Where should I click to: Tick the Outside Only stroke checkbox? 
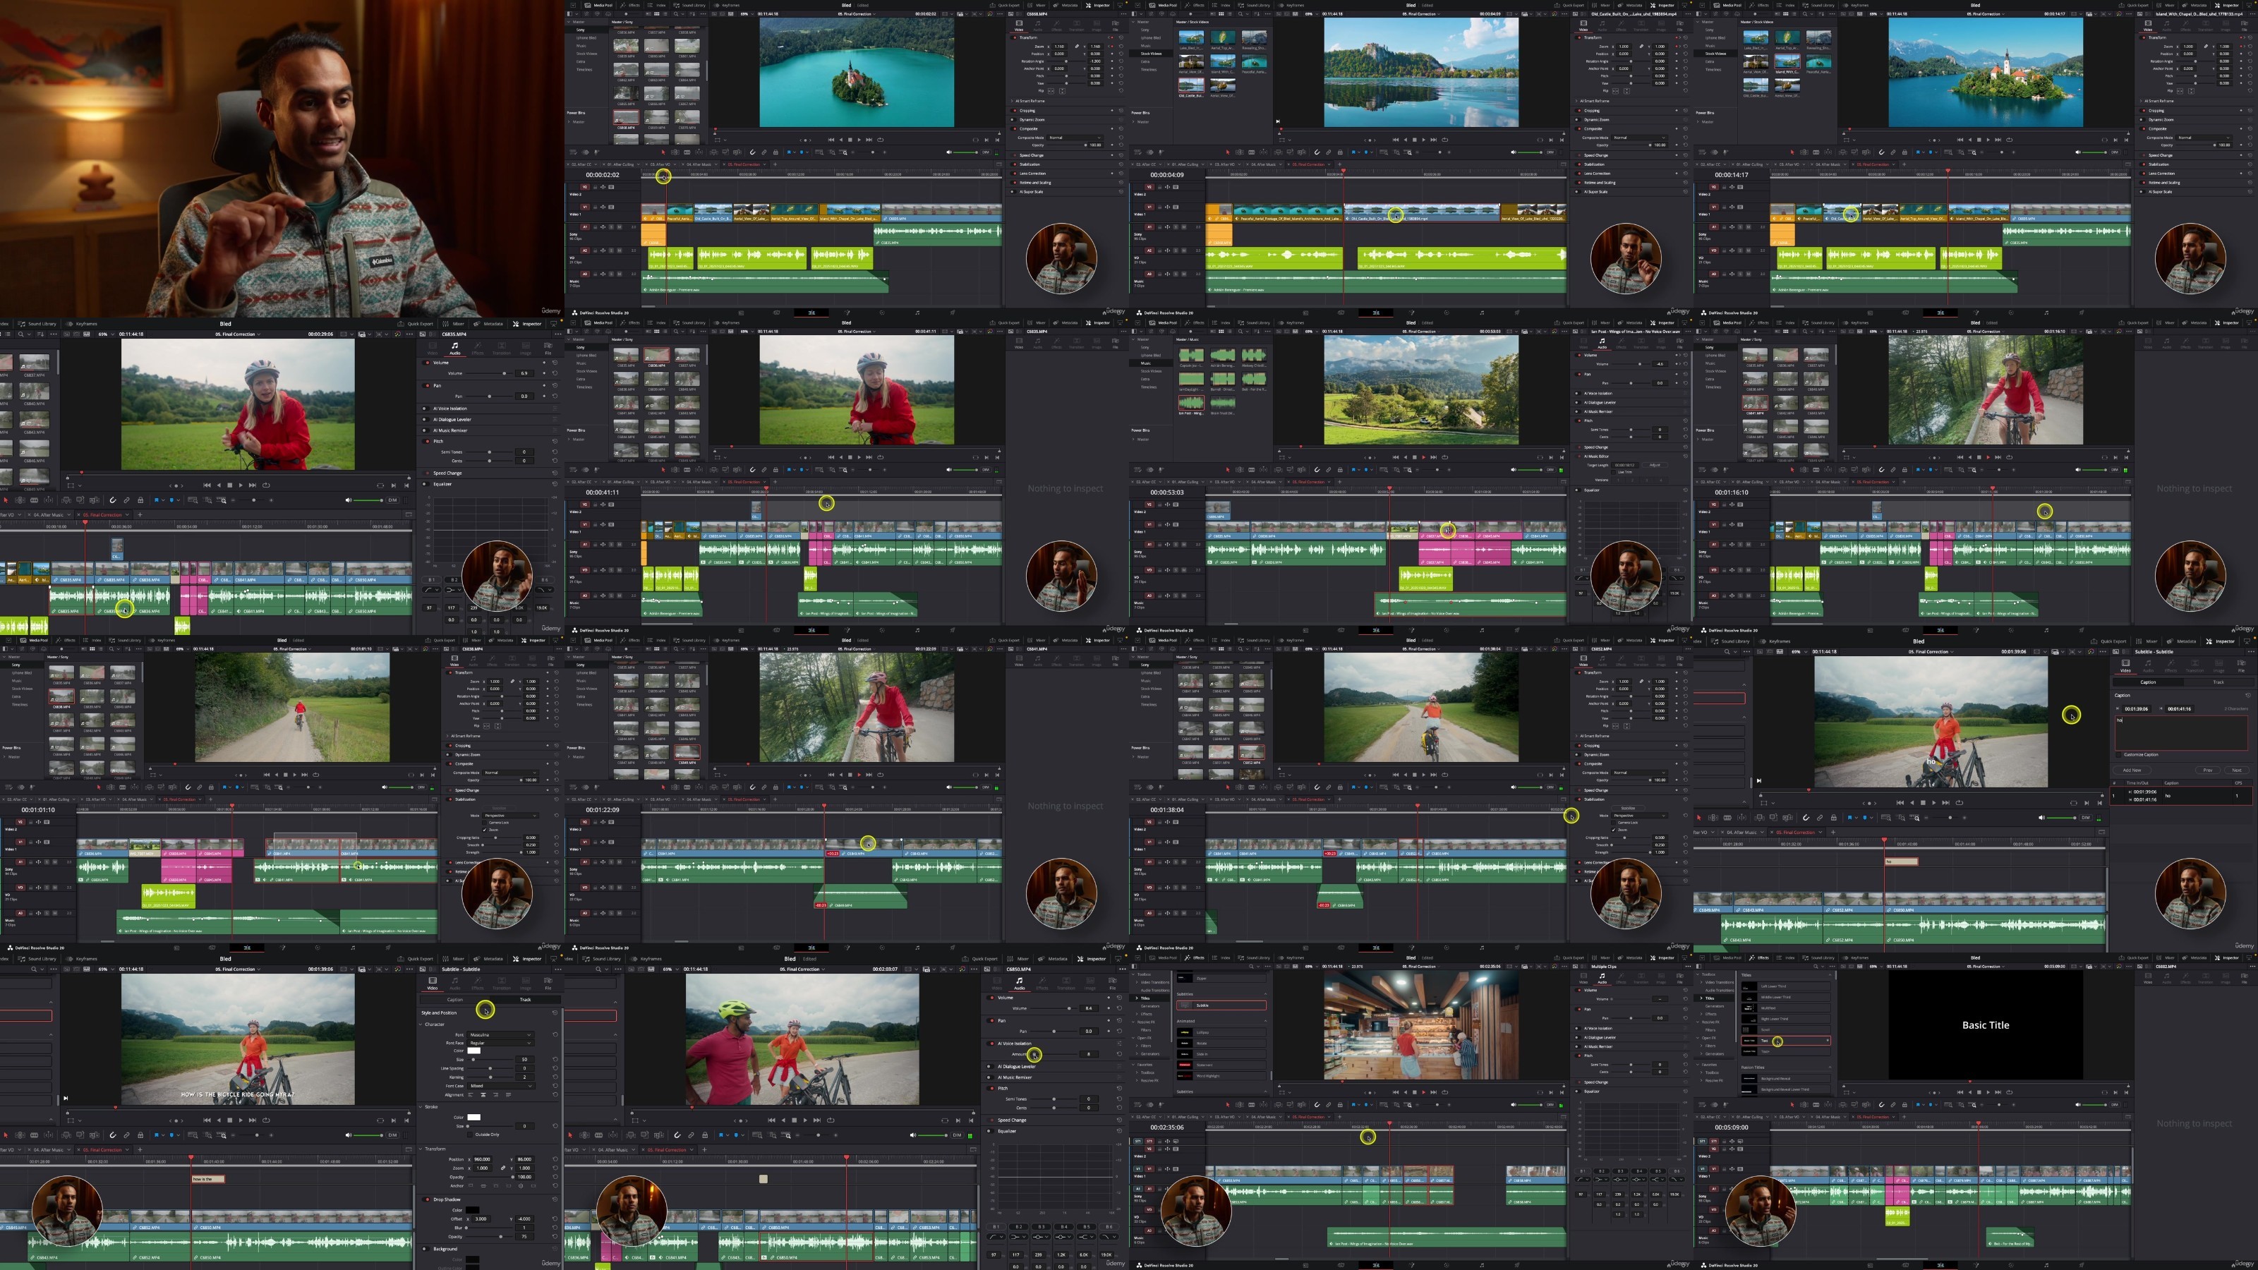pyautogui.click(x=470, y=1135)
